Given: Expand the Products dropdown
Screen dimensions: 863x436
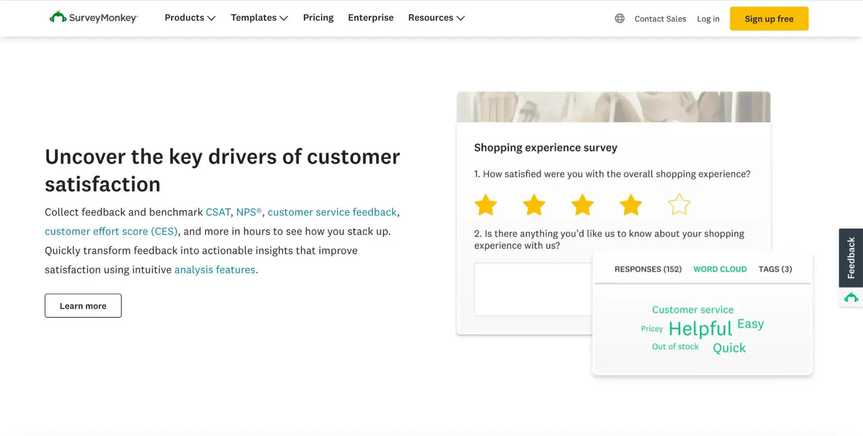Looking at the screenshot, I should click(190, 18).
